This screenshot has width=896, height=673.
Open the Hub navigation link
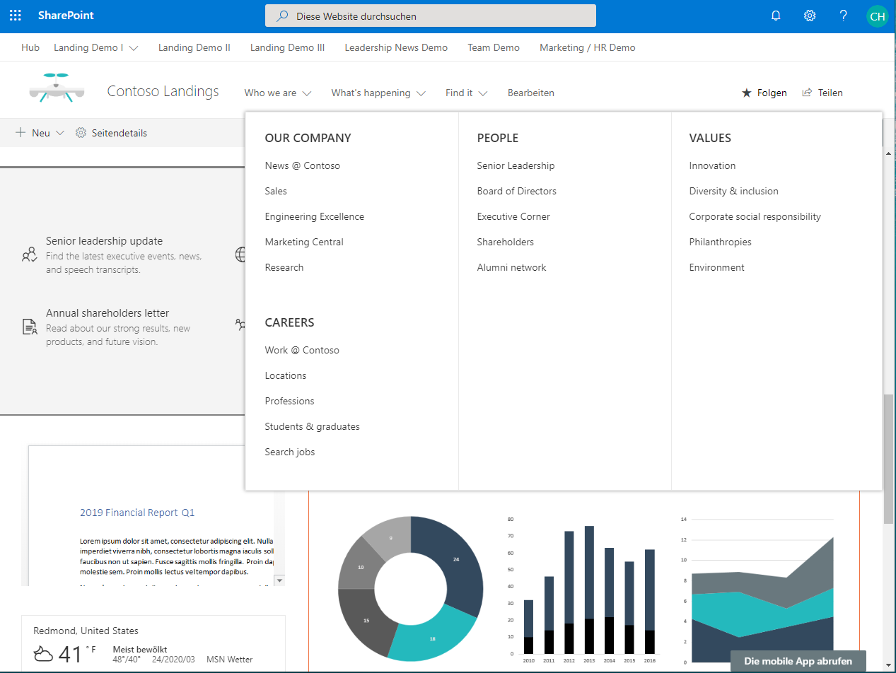pyautogui.click(x=30, y=47)
